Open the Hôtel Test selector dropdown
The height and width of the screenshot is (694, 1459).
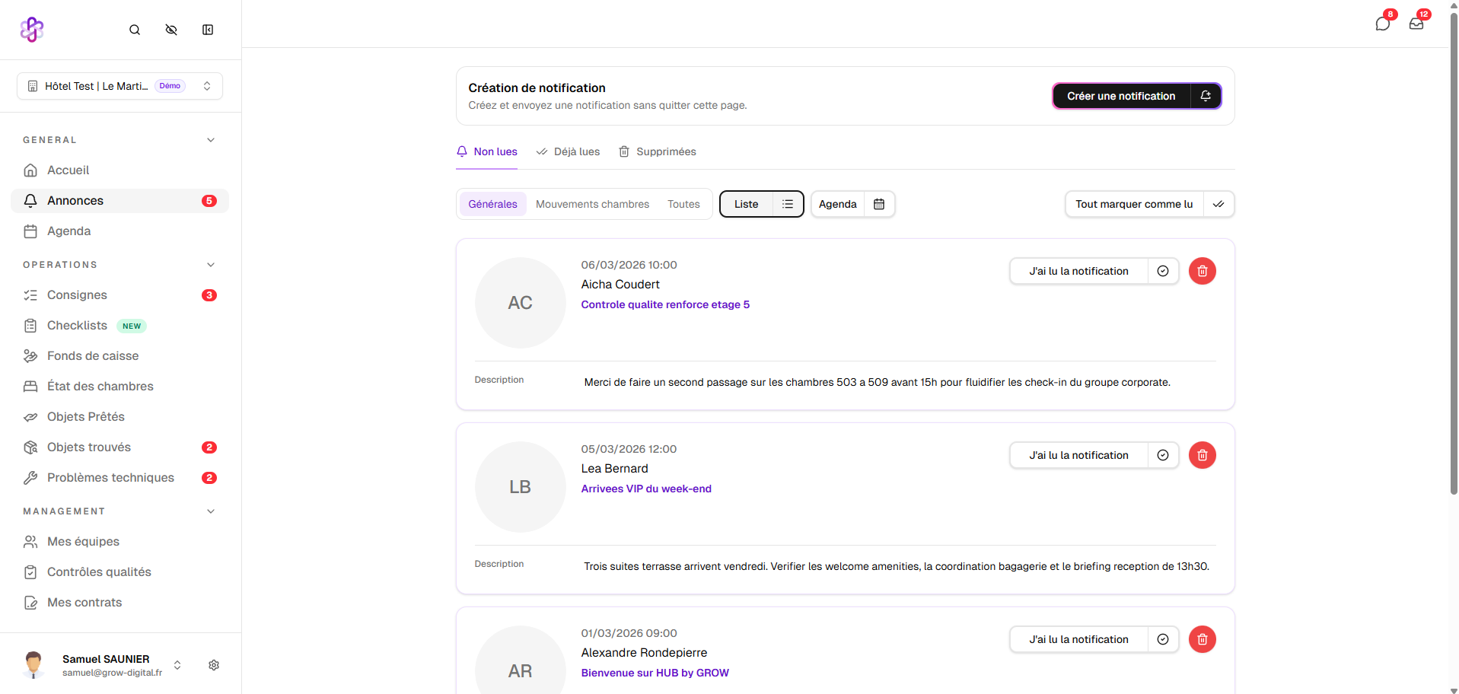tap(119, 86)
